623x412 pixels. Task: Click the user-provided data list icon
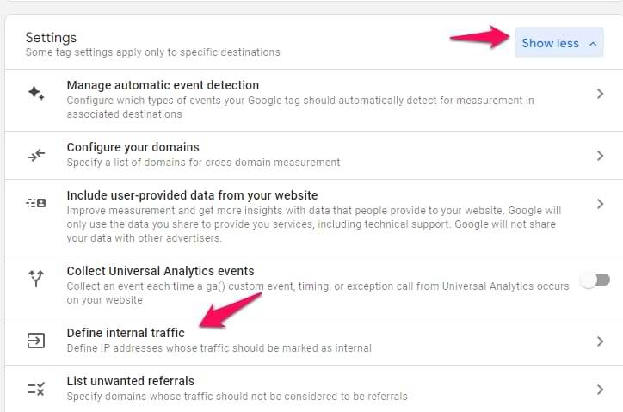tap(36, 203)
